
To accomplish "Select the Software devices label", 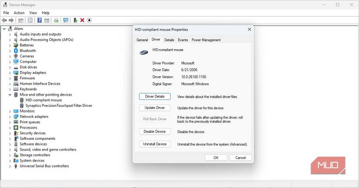I will coord(33,144).
